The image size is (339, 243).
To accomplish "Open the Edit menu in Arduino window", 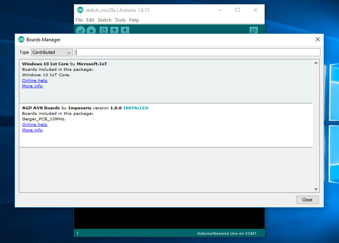I will click(x=90, y=20).
